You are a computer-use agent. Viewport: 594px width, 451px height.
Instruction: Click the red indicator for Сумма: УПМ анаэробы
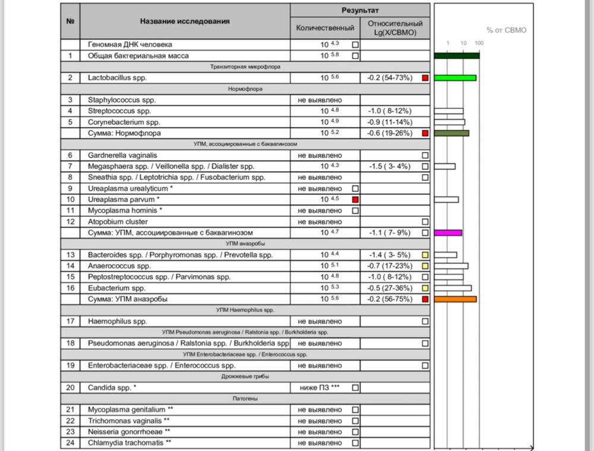click(425, 299)
